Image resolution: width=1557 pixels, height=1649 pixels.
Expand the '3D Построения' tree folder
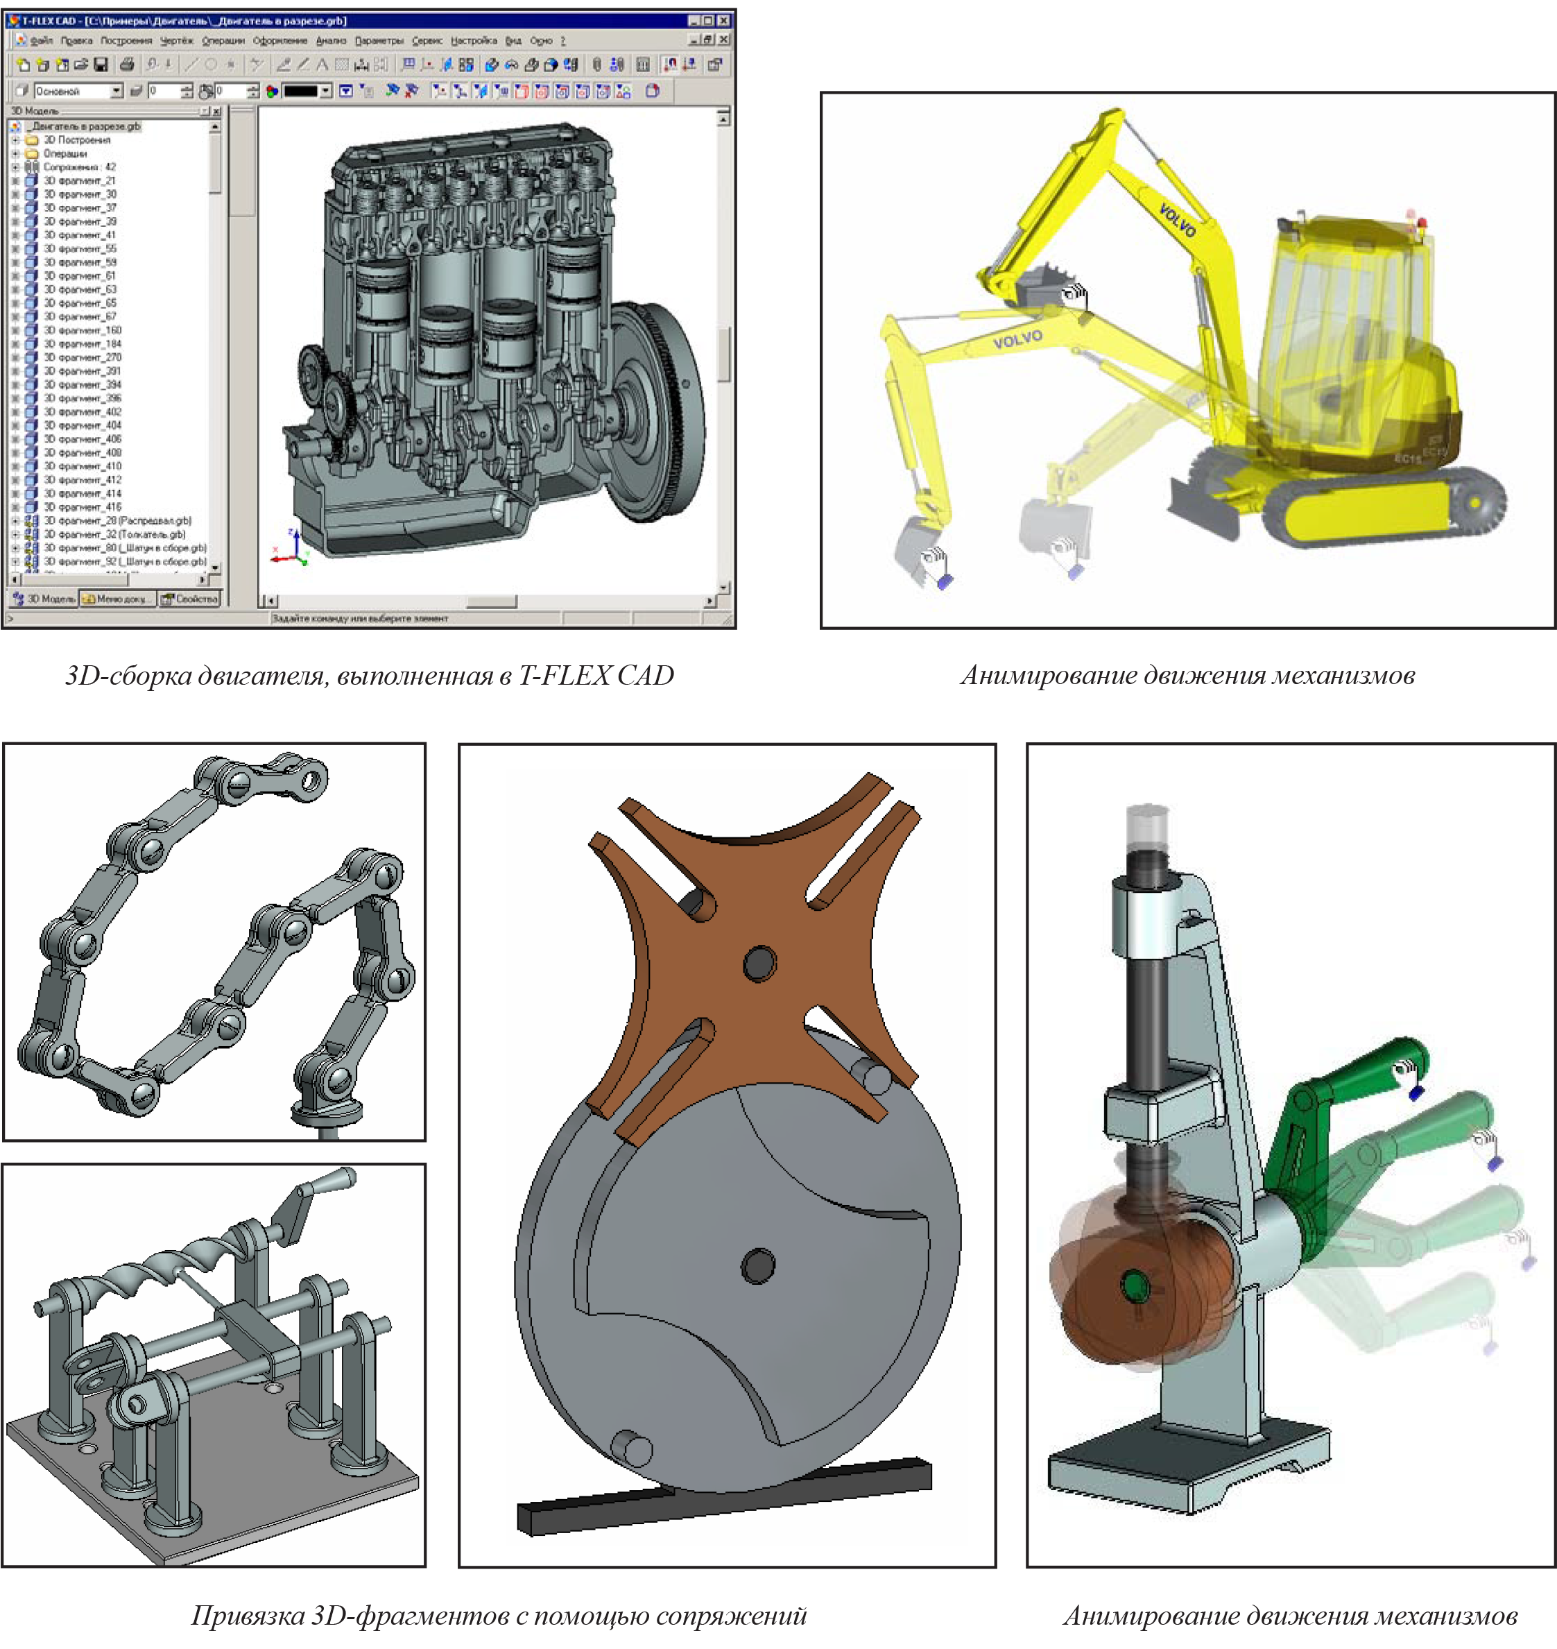[x=15, y=140]
